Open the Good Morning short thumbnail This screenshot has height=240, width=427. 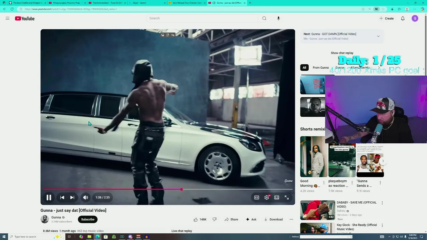[x=314, y=157]
